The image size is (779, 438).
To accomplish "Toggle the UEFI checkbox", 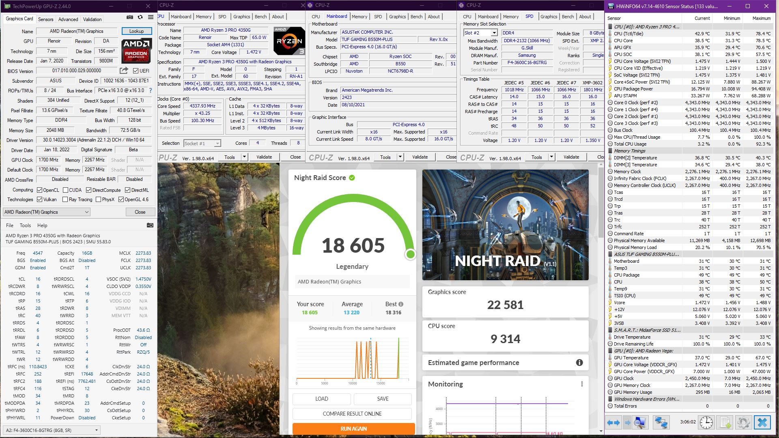I will coord(136,71).
